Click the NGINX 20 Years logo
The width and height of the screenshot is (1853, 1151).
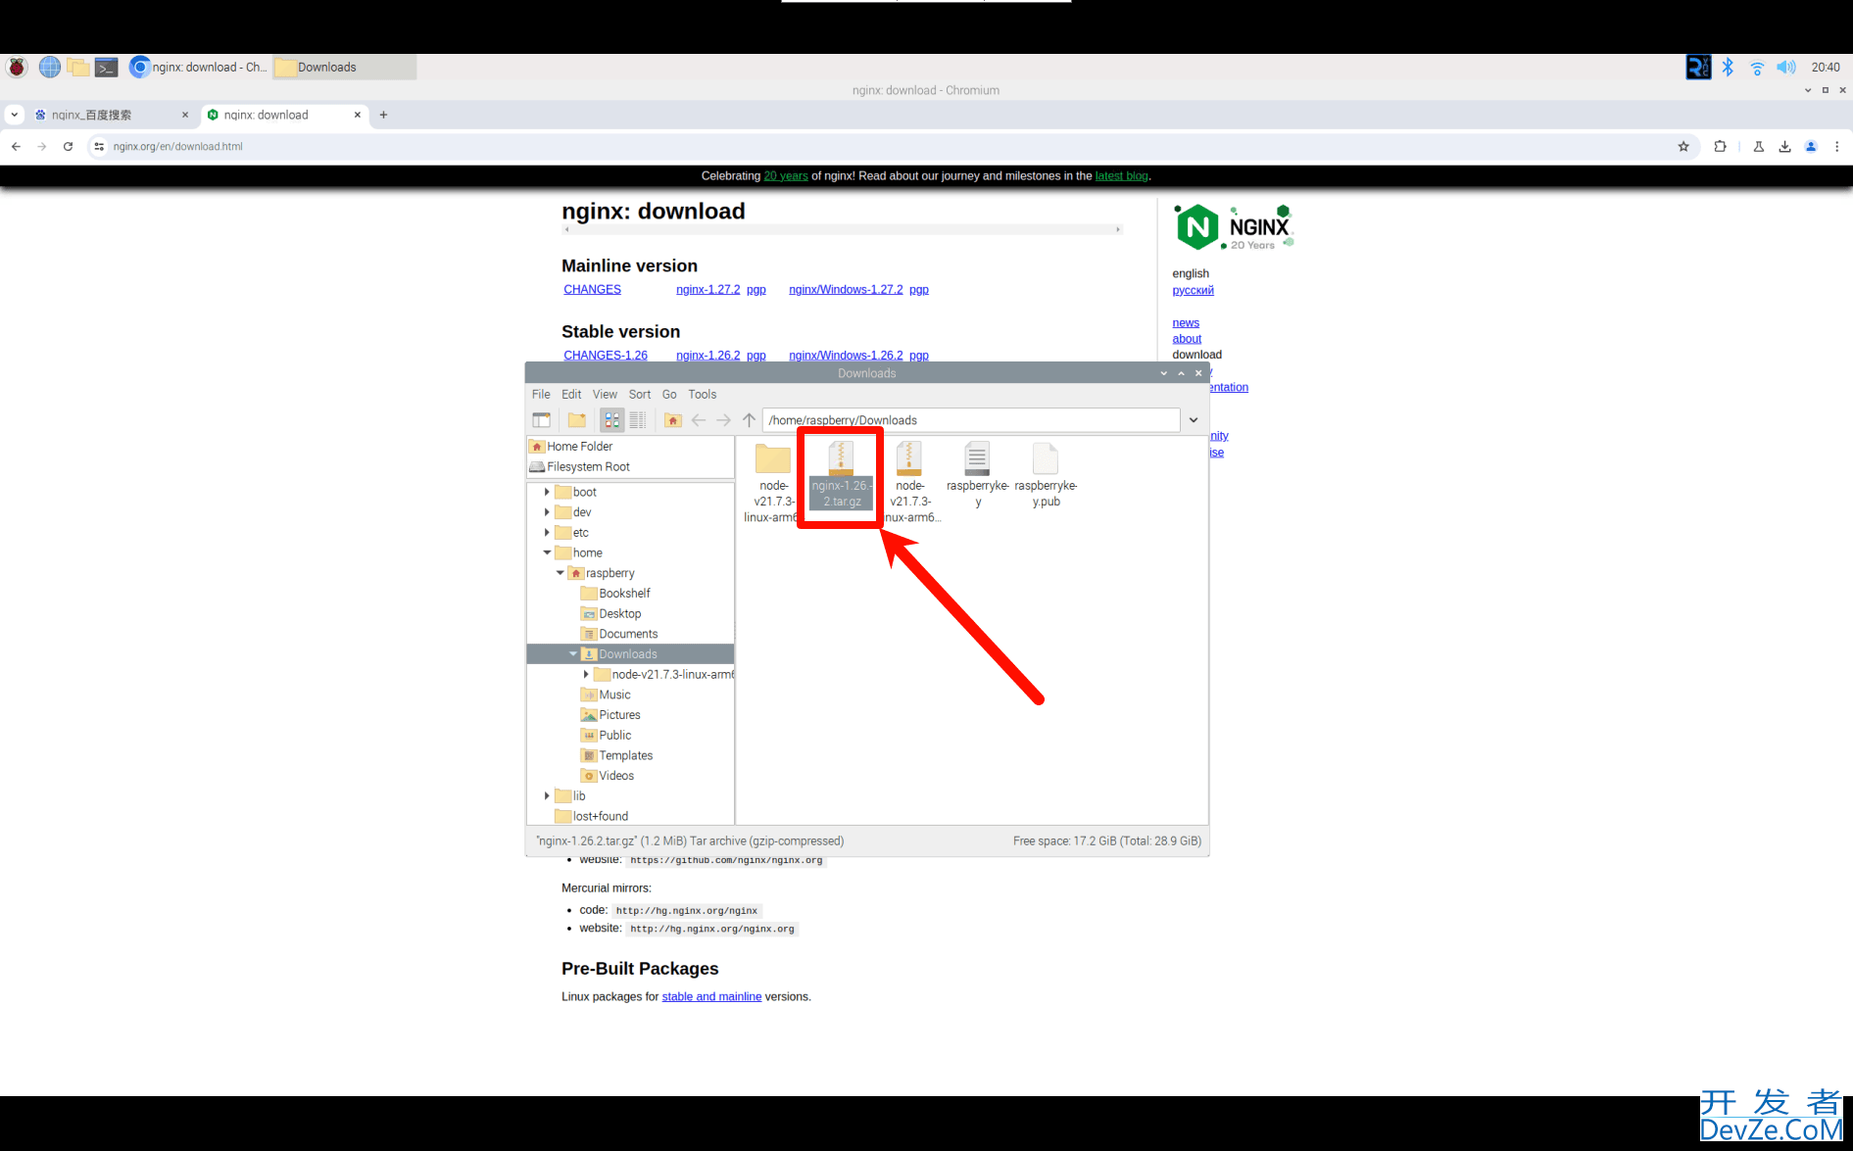[x=1235, y=227]
